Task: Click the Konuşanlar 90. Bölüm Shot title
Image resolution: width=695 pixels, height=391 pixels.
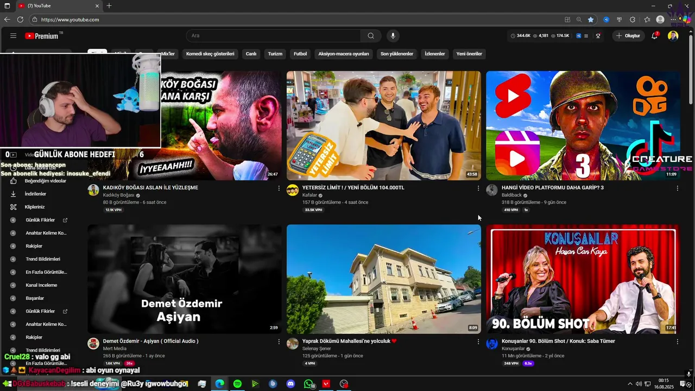Action: point(558,342)
